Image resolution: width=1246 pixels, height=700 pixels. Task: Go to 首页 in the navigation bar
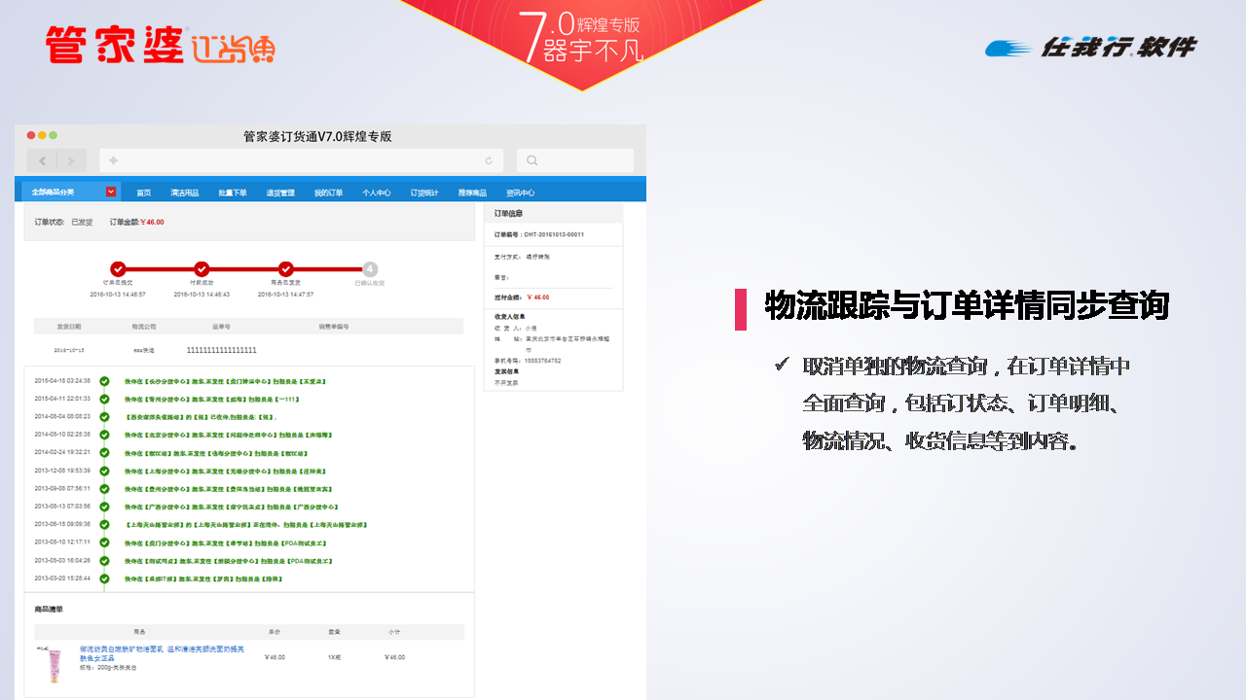[144, 192]
